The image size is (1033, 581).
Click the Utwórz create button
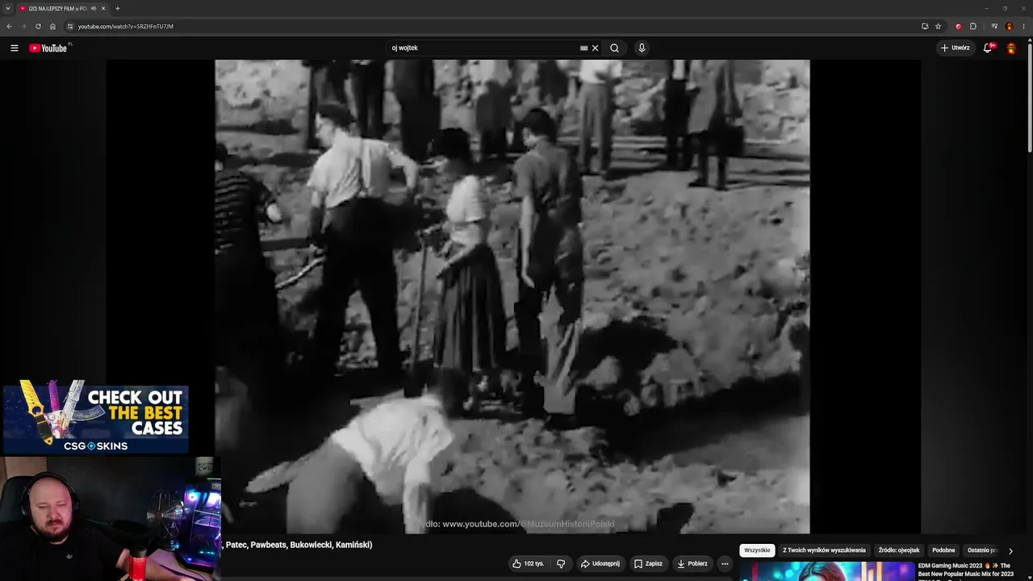[956, 48]
